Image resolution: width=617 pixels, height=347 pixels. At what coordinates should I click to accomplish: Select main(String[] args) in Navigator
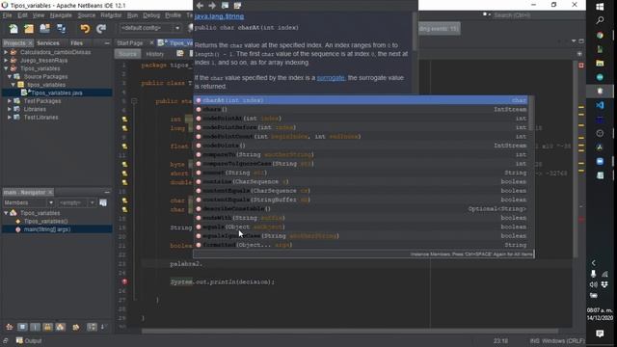pyautogui.click(x=47, y=229)
